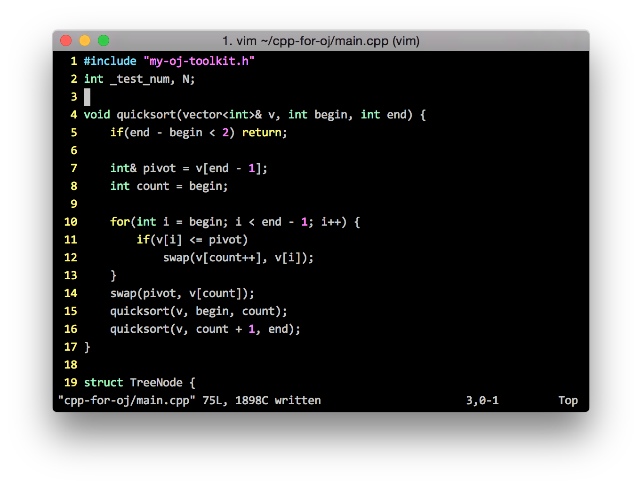This screenshot has width=642, height=487.
Task: Click the 3,0-1 cursor position indicator
Action: pos(482,400)
